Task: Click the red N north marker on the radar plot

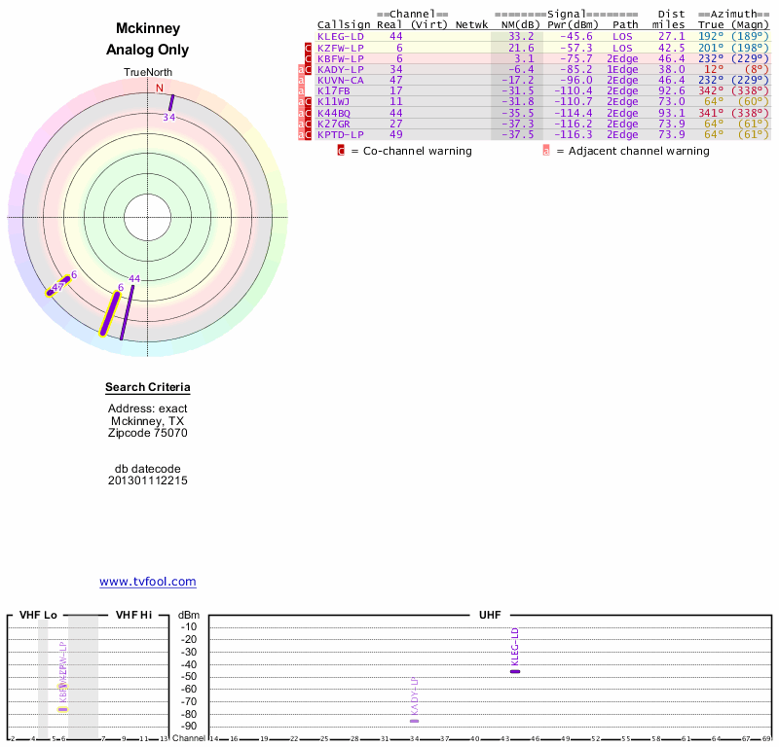Action: point(160,89)
